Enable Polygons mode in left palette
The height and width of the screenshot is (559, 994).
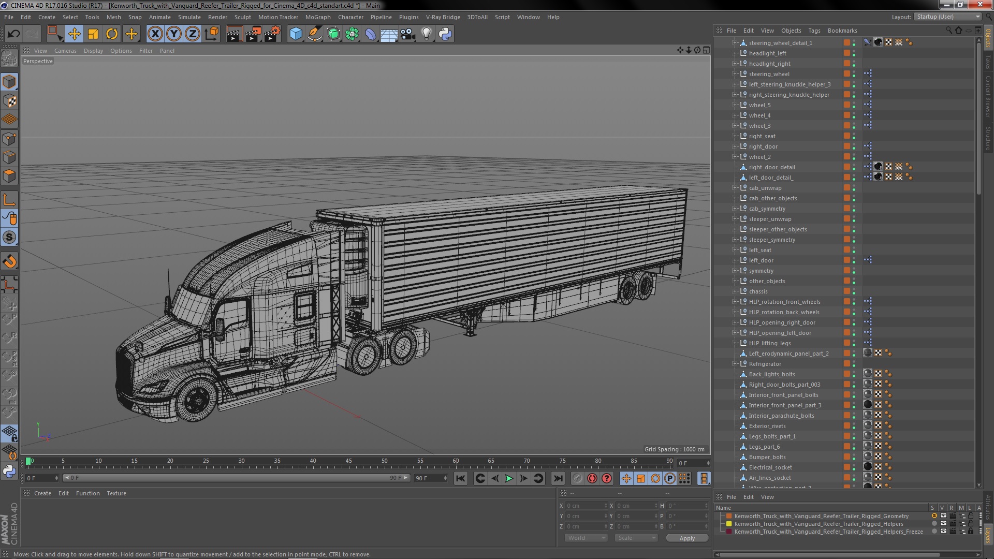[9, 176]
